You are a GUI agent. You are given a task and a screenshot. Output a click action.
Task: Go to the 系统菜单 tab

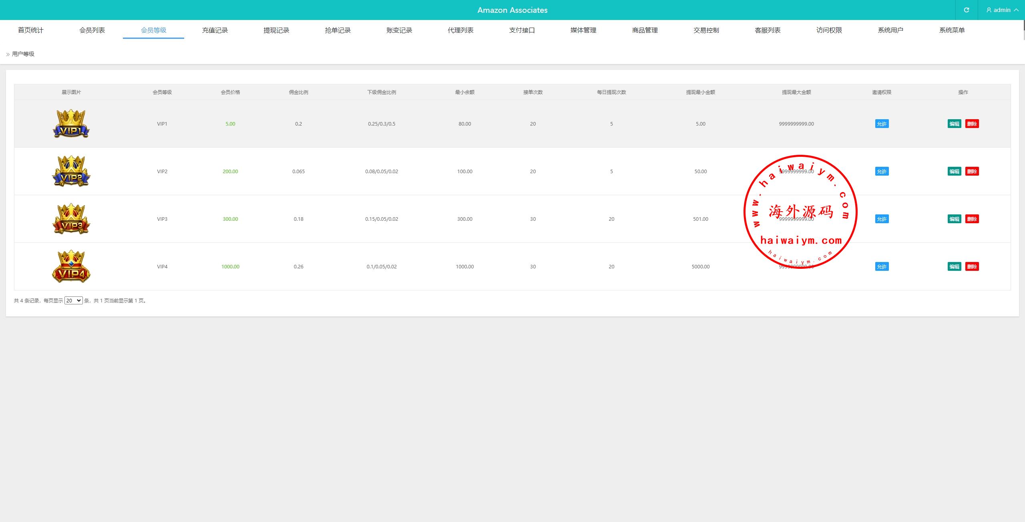952,30
